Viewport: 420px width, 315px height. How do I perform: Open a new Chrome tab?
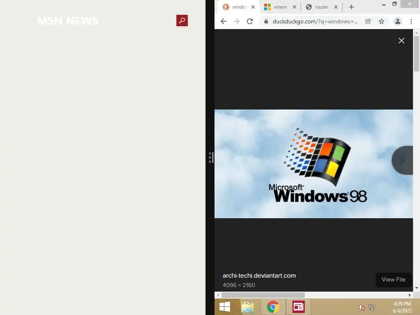coord(352,7)
